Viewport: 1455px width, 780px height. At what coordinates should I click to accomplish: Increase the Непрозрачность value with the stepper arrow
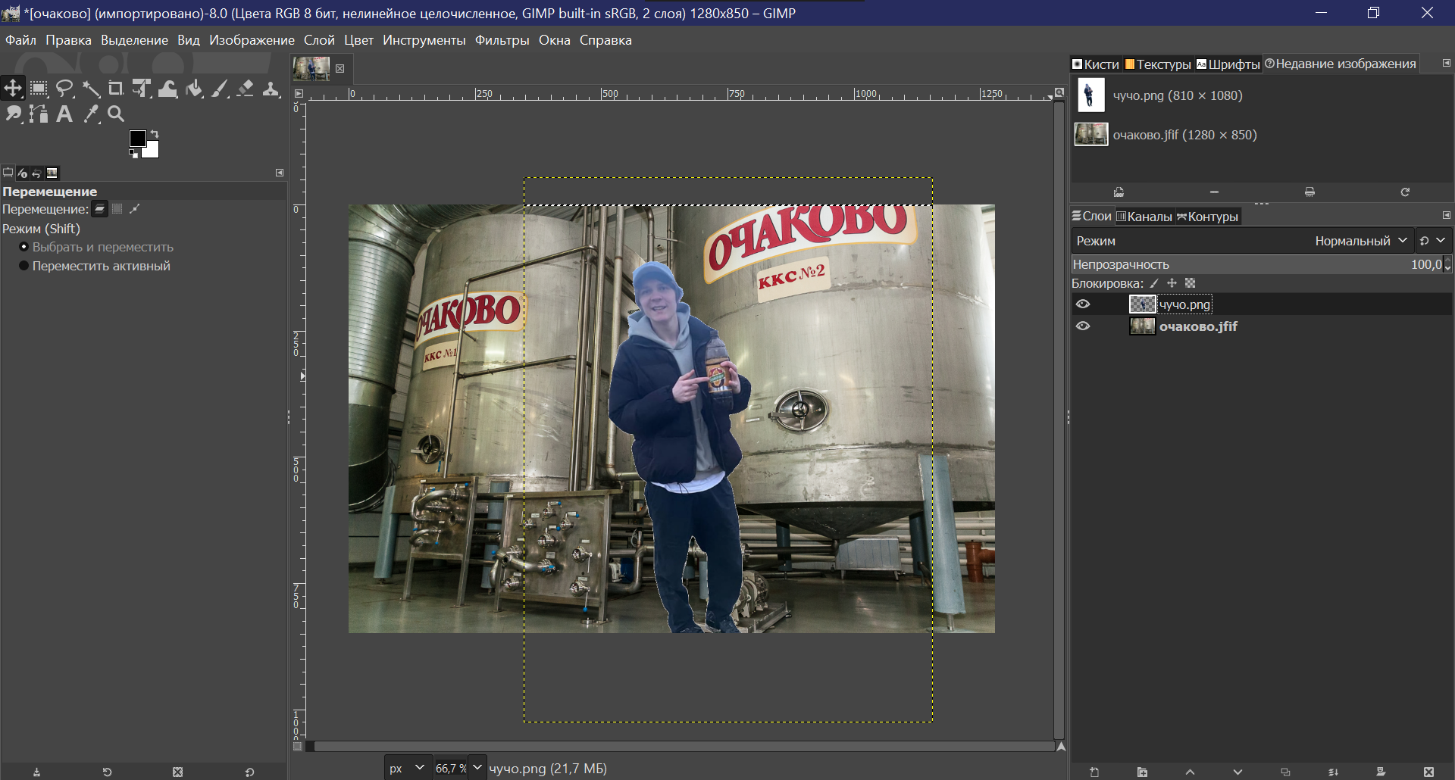click(x=1447, y=261)
